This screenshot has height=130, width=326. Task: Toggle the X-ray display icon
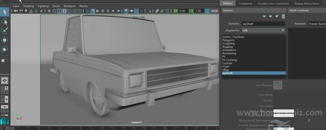157,11
